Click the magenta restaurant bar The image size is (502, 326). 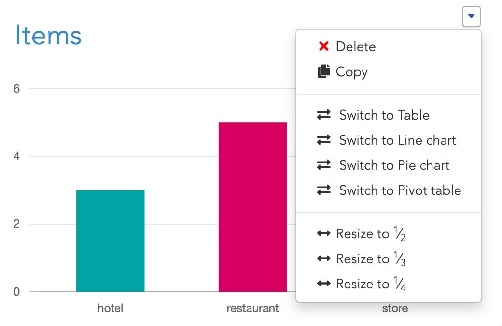pos(252,207)
